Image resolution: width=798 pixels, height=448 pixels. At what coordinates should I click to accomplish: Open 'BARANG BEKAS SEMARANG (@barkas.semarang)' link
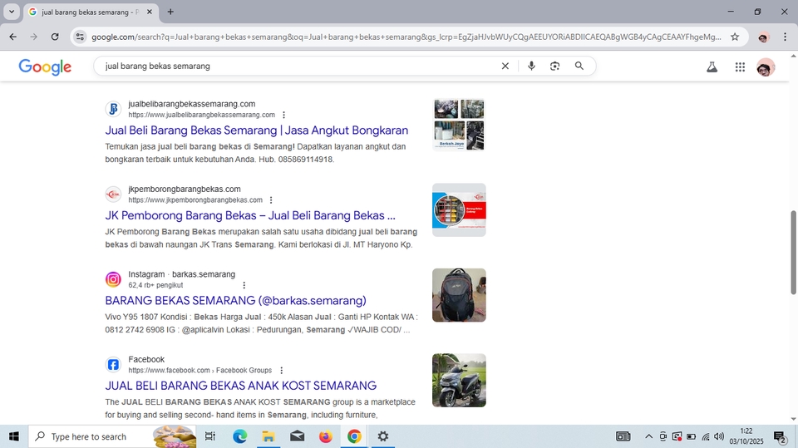pyautogui.click(x=235, y=300)
